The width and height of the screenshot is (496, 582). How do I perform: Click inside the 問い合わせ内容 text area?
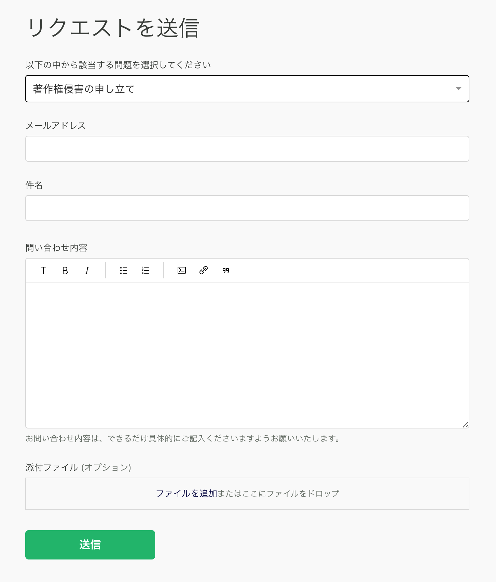pyautogui.click(x=247, y=355)
